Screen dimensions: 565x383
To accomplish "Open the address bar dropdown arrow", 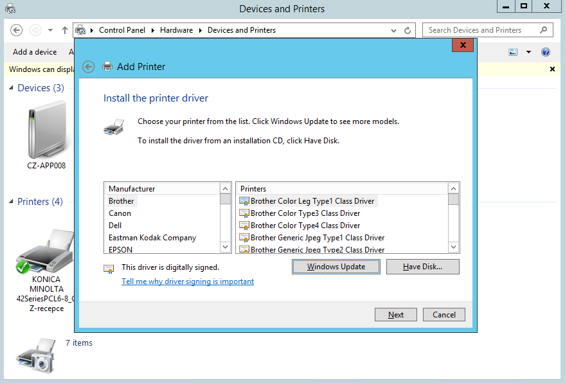I will pyautogui.click(x=393, y=30).
